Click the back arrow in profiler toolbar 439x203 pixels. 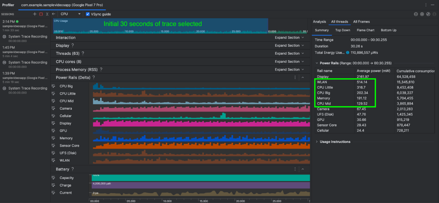[54, 14]
